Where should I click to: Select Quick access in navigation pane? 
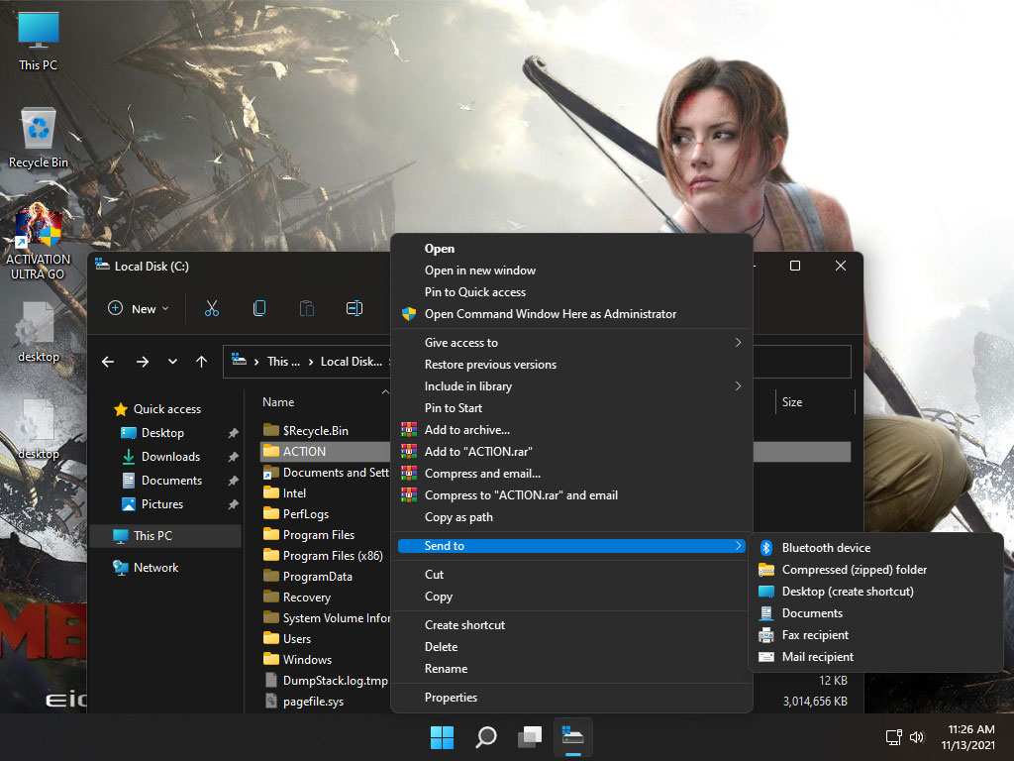coord(166,409)
